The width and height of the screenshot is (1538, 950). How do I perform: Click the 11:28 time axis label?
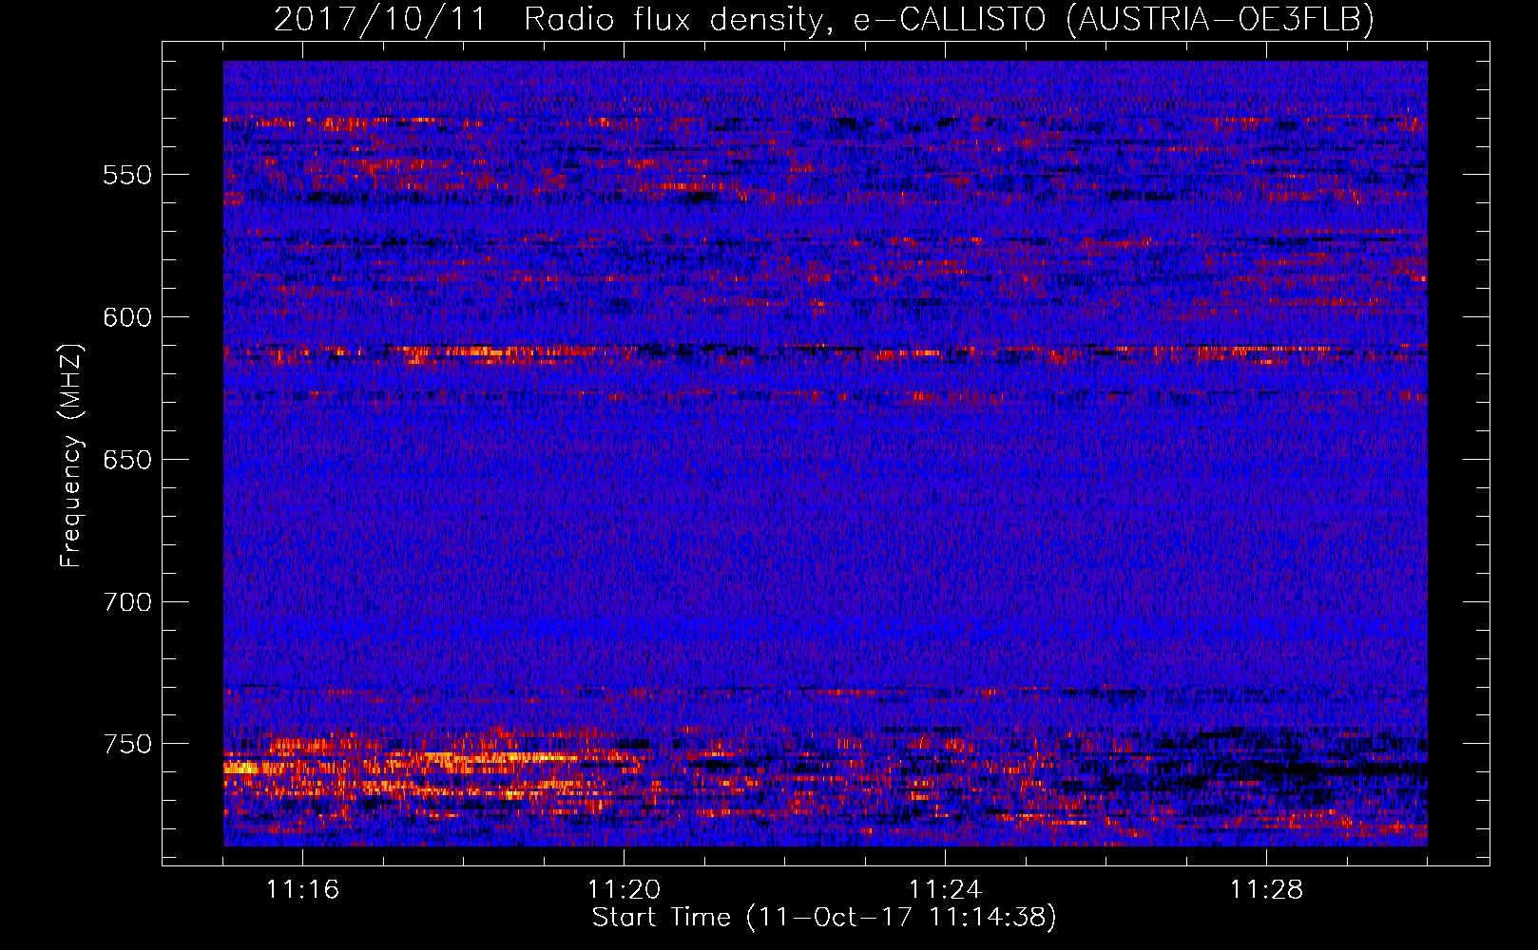1266,890
